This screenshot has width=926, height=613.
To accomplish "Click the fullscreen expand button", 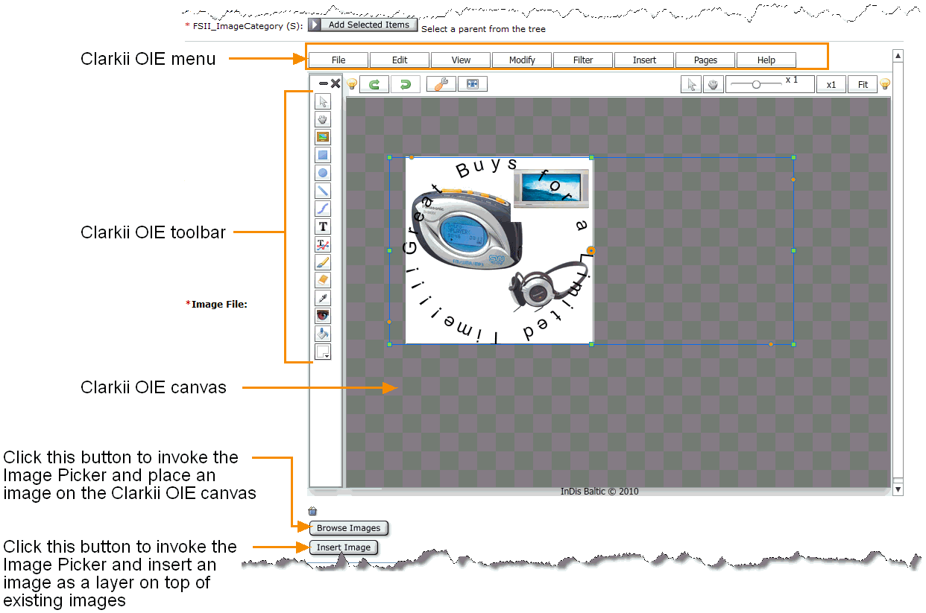I will (x=473, y=84).
